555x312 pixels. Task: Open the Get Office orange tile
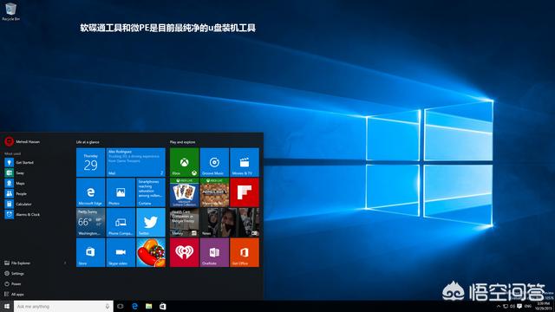coord(245,252)
